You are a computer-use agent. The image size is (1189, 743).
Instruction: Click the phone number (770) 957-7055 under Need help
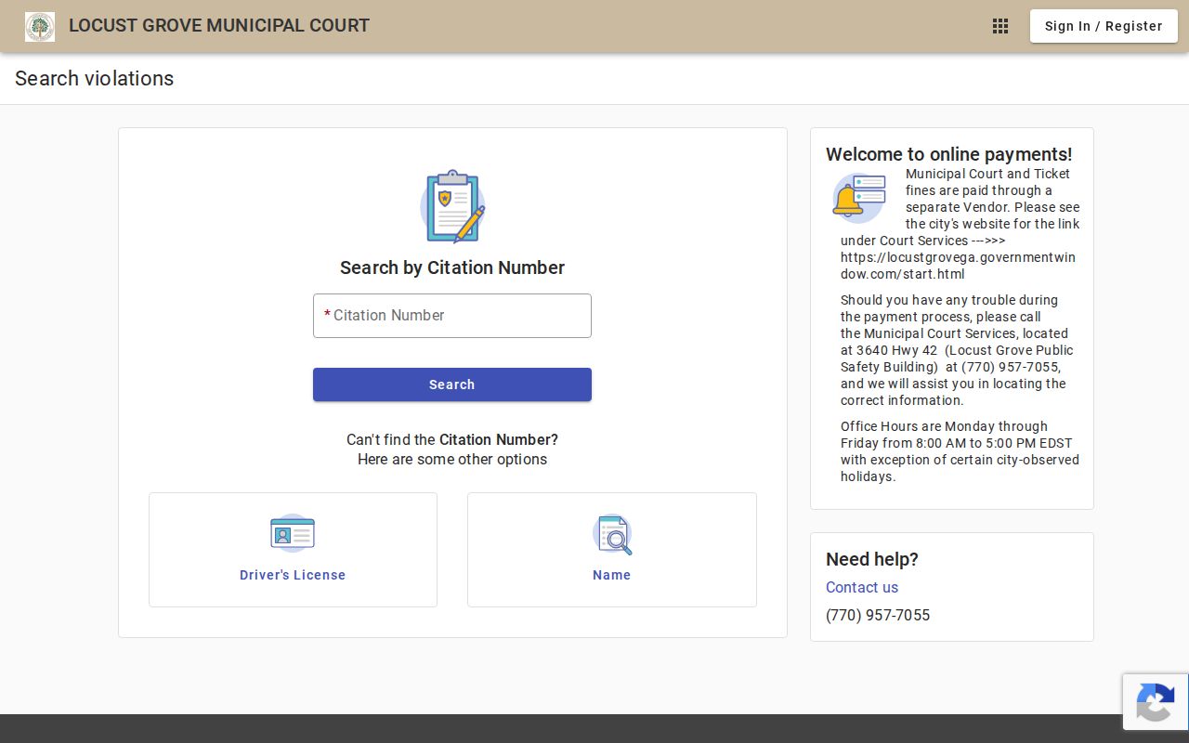(x=878, y=615)
